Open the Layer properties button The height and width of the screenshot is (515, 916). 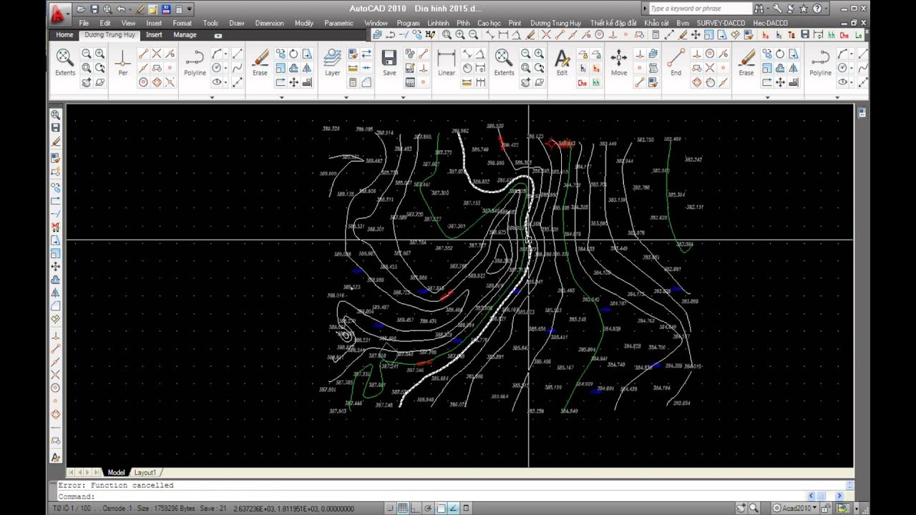pyautogui.click(x=332, y=63)
